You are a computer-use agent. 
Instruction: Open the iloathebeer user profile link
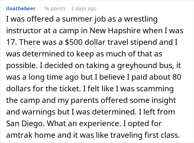pyautogui.click(x=21, y=9)
